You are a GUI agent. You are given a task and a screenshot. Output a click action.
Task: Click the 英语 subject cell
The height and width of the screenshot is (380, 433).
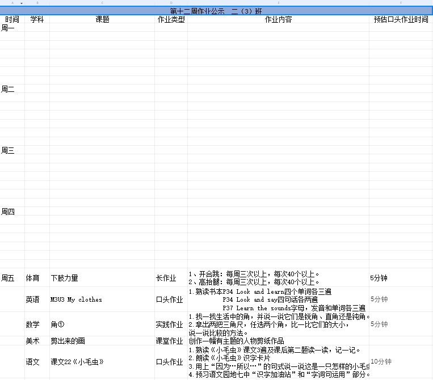click(x=37, y=299)
